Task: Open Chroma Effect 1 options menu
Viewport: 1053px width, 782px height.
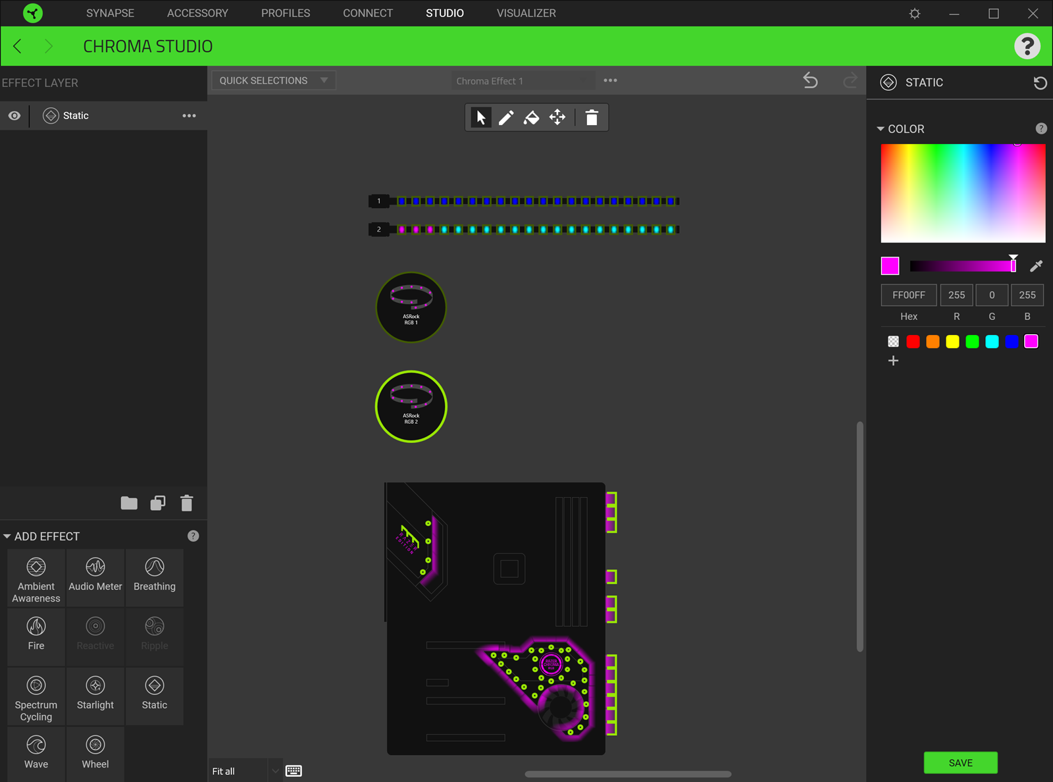Action: click(x=611, y=80)
